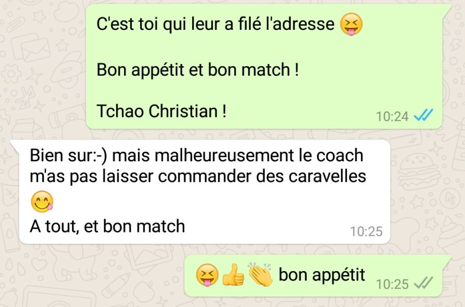Click the blue read checkmarks at 10:24
Screen dimensions: 465x307
[x=423, y=115]
